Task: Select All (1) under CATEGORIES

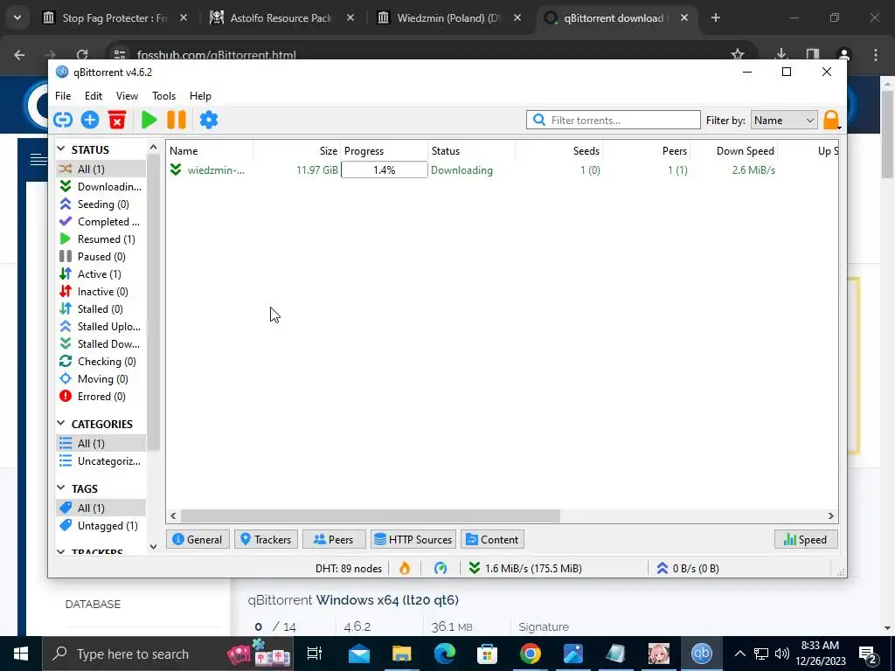Action: coord(101,443)
